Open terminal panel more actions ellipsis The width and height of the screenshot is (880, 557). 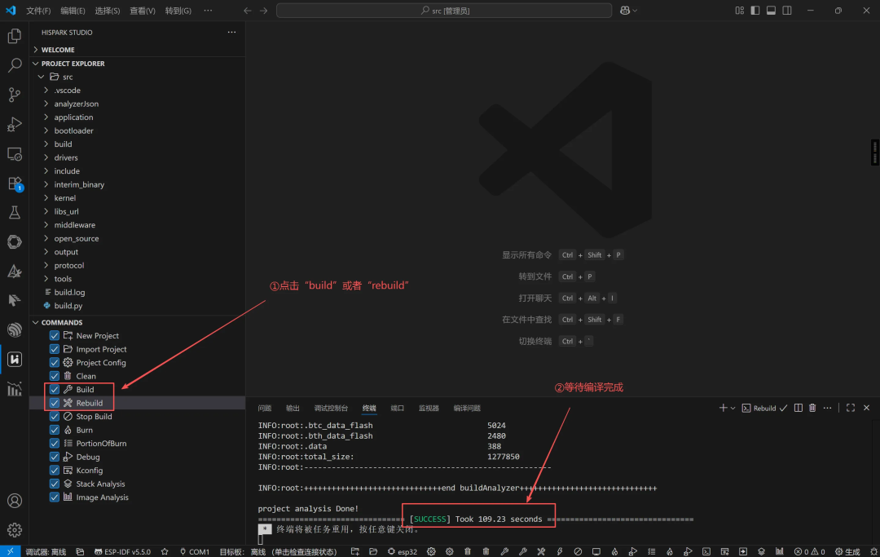coord(827,408)
